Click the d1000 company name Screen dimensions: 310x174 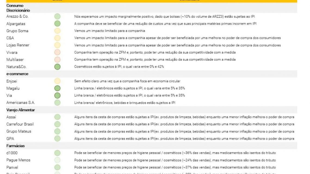(12, 153)
